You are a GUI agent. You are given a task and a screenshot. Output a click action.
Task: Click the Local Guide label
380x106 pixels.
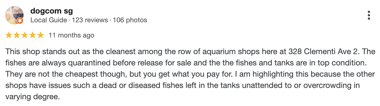48,20
